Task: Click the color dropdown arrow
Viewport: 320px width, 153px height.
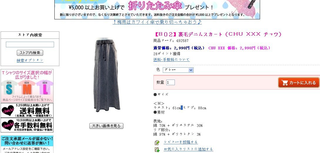Action: pos(191,70)
